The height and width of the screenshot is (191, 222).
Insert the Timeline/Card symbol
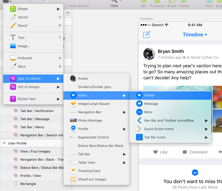click(96, 171)
